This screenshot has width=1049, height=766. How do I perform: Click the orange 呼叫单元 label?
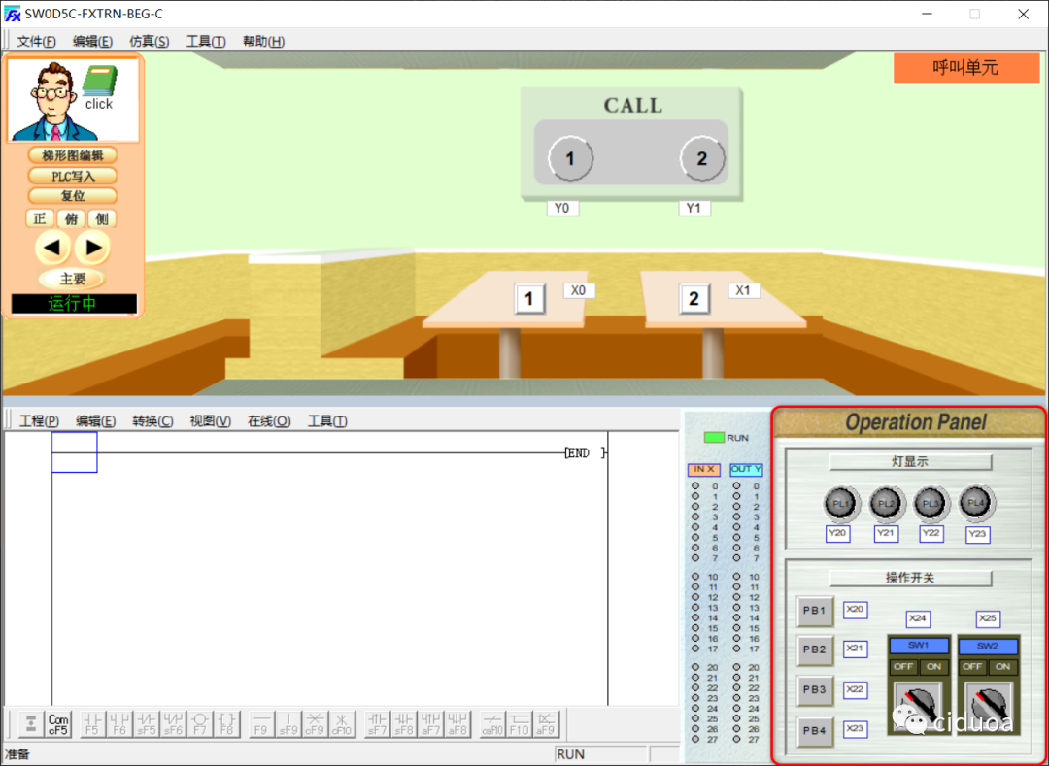[964, 68]
